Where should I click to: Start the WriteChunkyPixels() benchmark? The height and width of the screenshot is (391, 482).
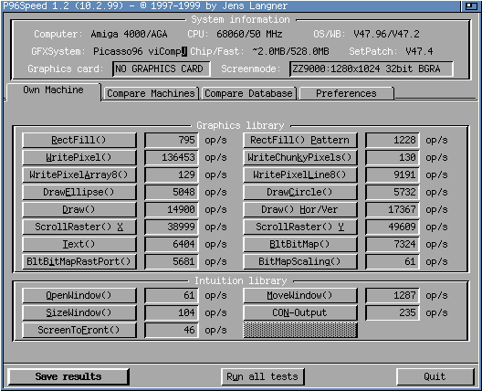click(x=300, y=158)
